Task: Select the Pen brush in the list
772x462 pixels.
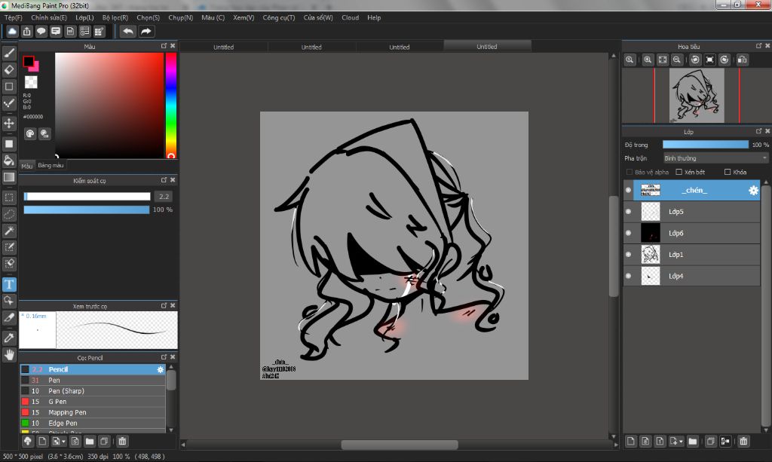Action: 93,381
